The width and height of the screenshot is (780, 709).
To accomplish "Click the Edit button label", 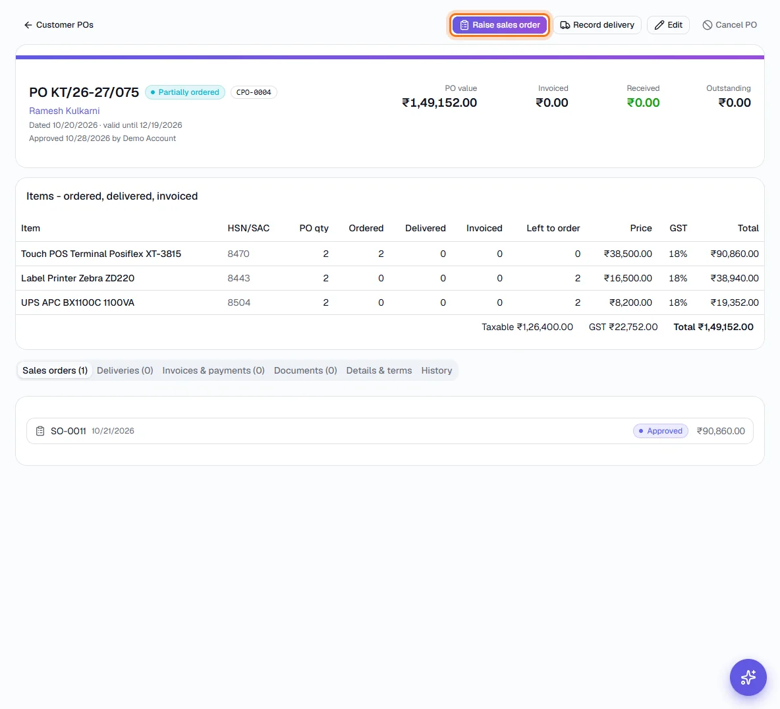I will tap(675, 25).
